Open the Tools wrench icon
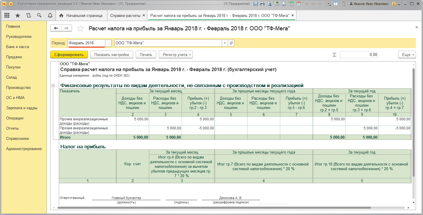 coord(343,4)
